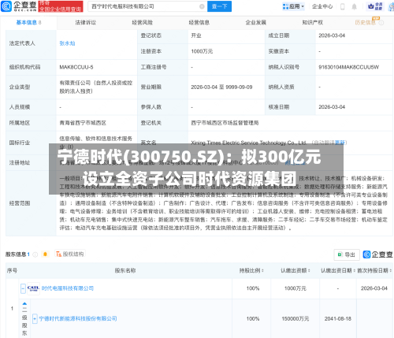394x338 pixels.
Task: Switch to the 法律诉讼 tab
Action: click(86, 23)
